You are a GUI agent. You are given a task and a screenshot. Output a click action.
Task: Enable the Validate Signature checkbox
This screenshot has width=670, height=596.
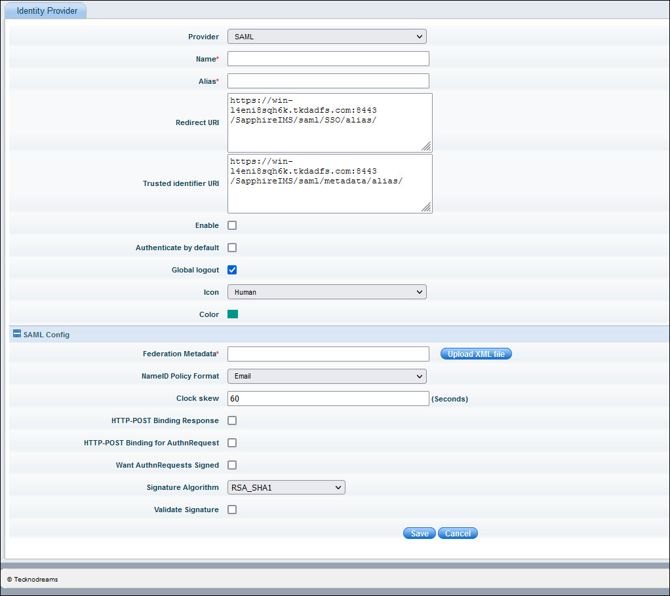232,510
